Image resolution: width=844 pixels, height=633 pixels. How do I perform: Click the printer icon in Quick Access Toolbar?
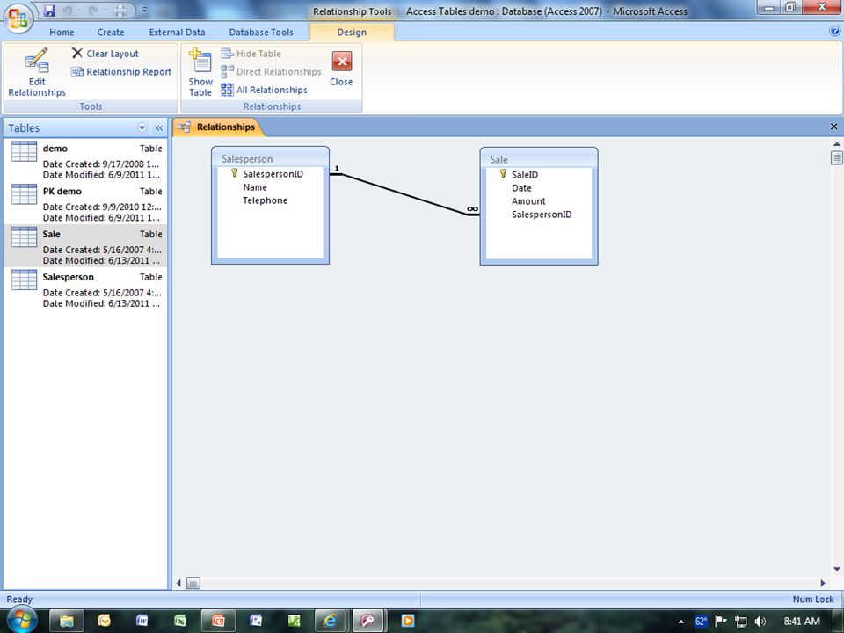[120, 11]
